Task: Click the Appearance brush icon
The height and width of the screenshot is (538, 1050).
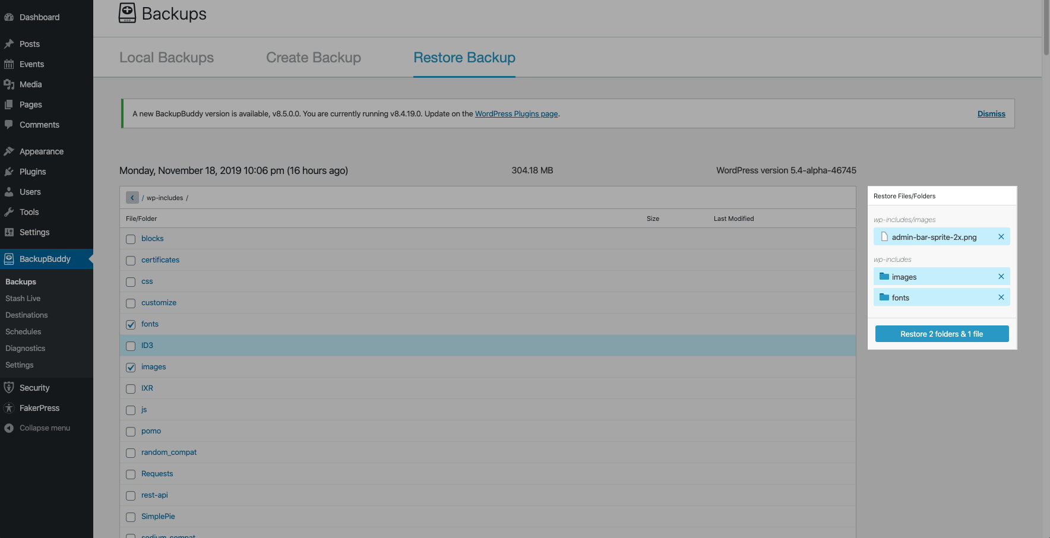Action: coord(9,151)
